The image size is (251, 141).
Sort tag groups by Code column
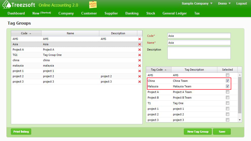pyautogui.click(x=26, y=33)
